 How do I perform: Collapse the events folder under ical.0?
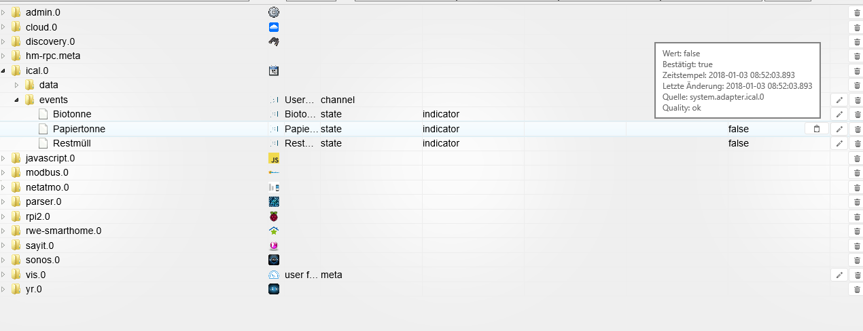tap(17, 100)
